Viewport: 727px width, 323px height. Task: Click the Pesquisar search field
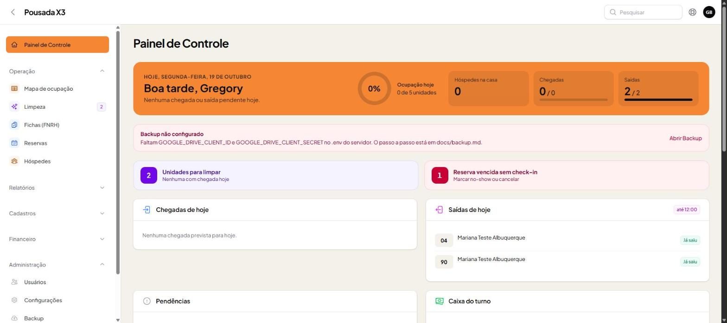pyautogui.click(x=643, y=12)
